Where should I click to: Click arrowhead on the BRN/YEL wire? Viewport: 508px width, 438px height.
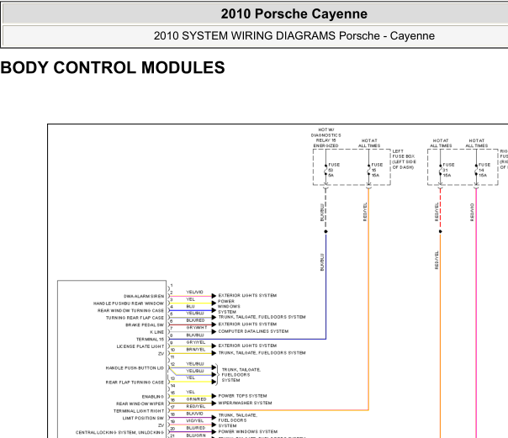point(214,353)
